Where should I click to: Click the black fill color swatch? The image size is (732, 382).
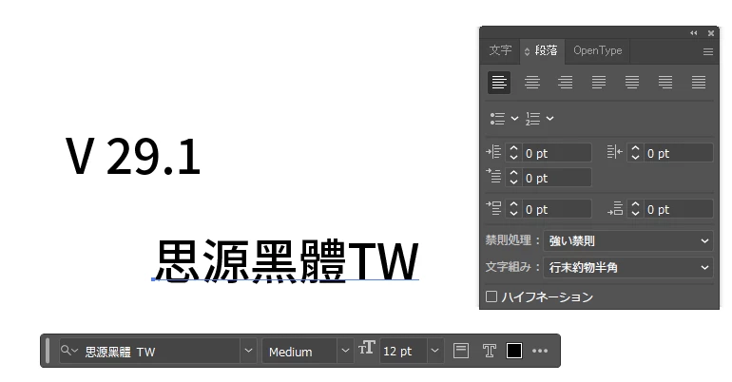pyautogui.click(x=514, y=351)
